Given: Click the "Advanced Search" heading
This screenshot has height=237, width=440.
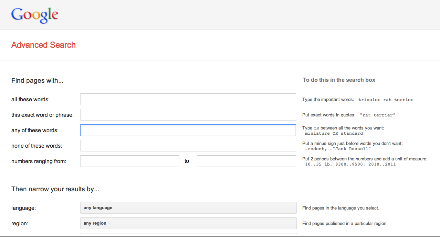Looking at the screenshot, I should pos(43,45).
